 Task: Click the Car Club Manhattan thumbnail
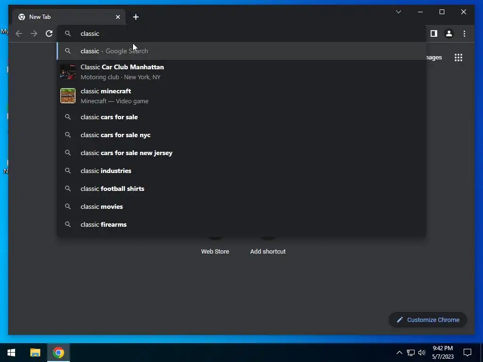[68, 72]
